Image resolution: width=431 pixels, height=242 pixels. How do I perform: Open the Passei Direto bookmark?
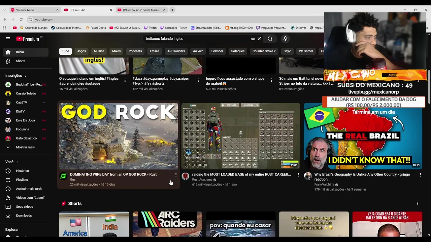click(96, 28)
